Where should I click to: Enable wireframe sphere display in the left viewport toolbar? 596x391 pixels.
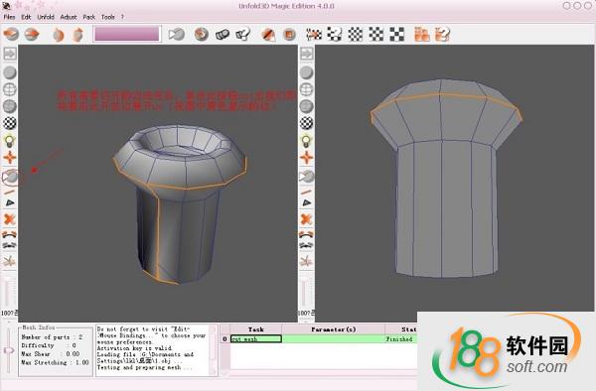pyautogui.click(x=10, y=89)
